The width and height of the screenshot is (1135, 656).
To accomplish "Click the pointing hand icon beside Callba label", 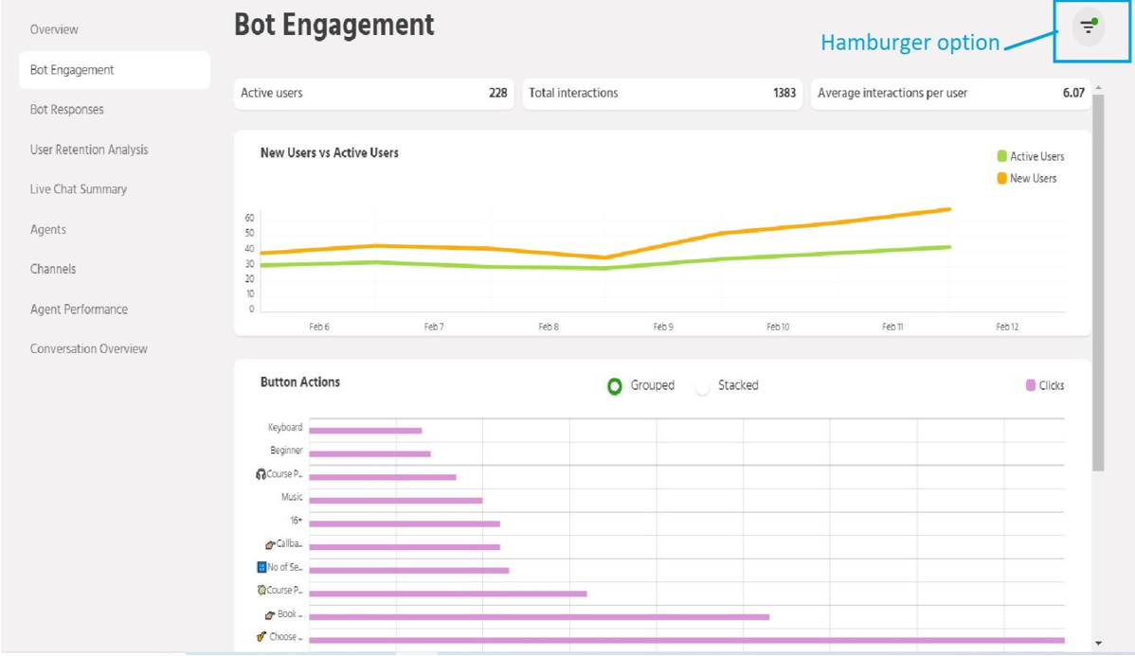I will pyautogui.click(x=270, y=545).
